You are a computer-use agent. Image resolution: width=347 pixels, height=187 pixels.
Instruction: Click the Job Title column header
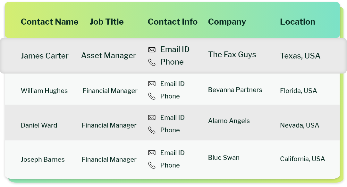coord(106,22)
